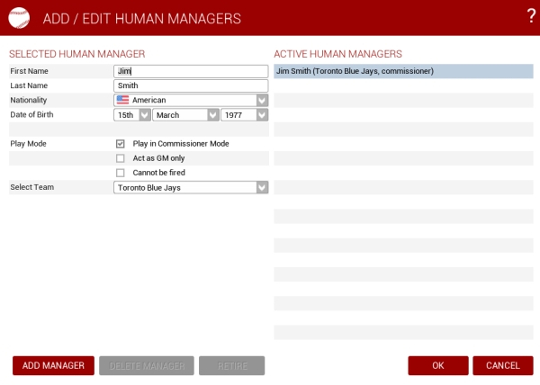The width and height of the screenshot is (540, 385).
Task: Select Jim Smith in active managers list
Action: pyautogui.click(x=406, y=71)
